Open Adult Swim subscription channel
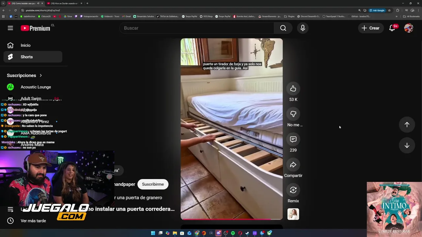 pyautogui.click(x=33, y=98)
